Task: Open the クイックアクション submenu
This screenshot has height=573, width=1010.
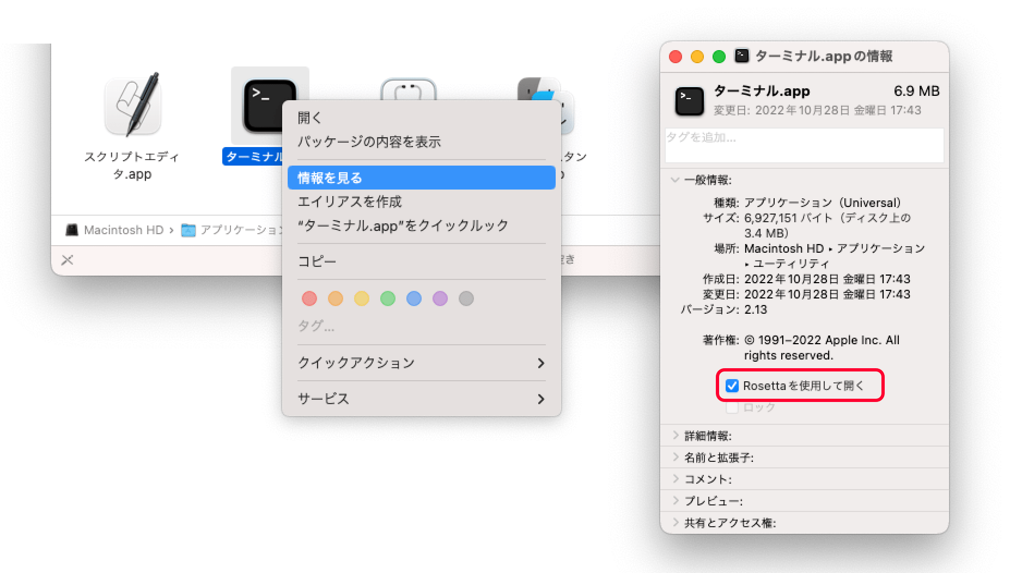Action: [421, 363]
